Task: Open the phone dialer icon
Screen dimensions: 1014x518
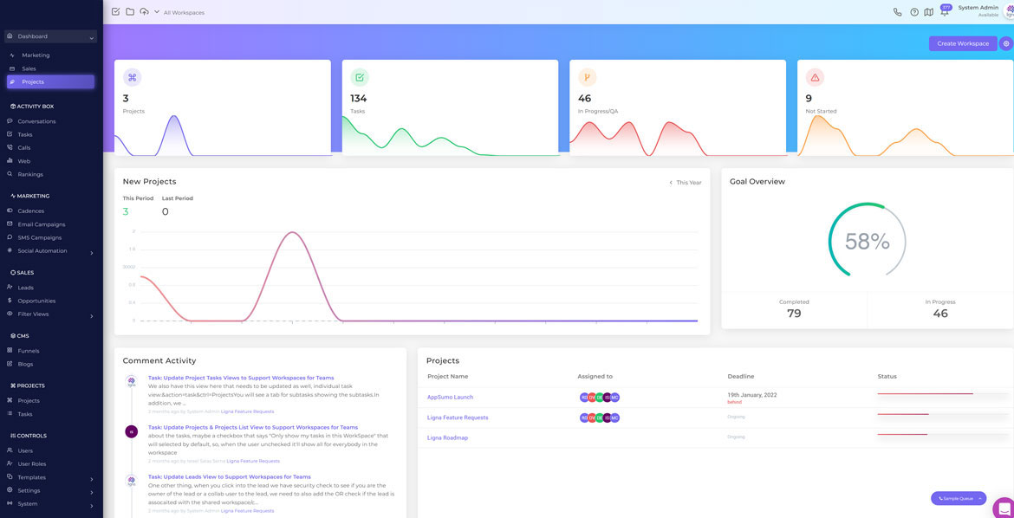Action: click(x=897, y=12)
